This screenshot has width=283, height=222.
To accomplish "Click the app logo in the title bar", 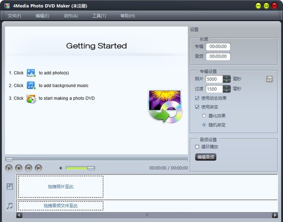I will 7,6.
